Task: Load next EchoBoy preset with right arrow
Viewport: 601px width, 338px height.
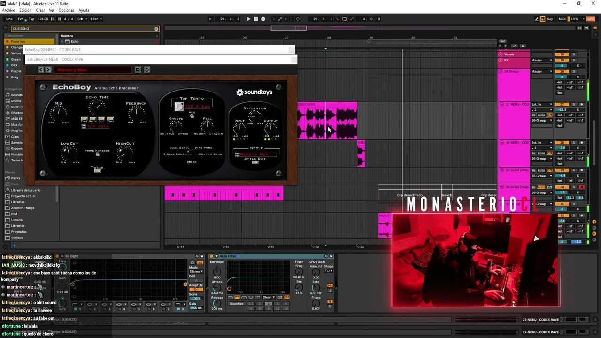Action: pos(47,70)
